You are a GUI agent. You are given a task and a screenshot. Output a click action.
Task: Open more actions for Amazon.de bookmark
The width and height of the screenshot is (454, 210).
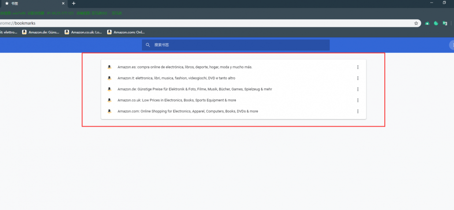point(358,89)
